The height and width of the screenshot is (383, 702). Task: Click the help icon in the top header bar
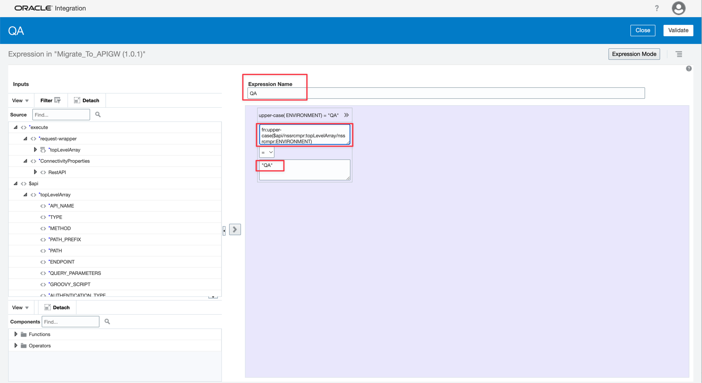(x=656, y=8)
